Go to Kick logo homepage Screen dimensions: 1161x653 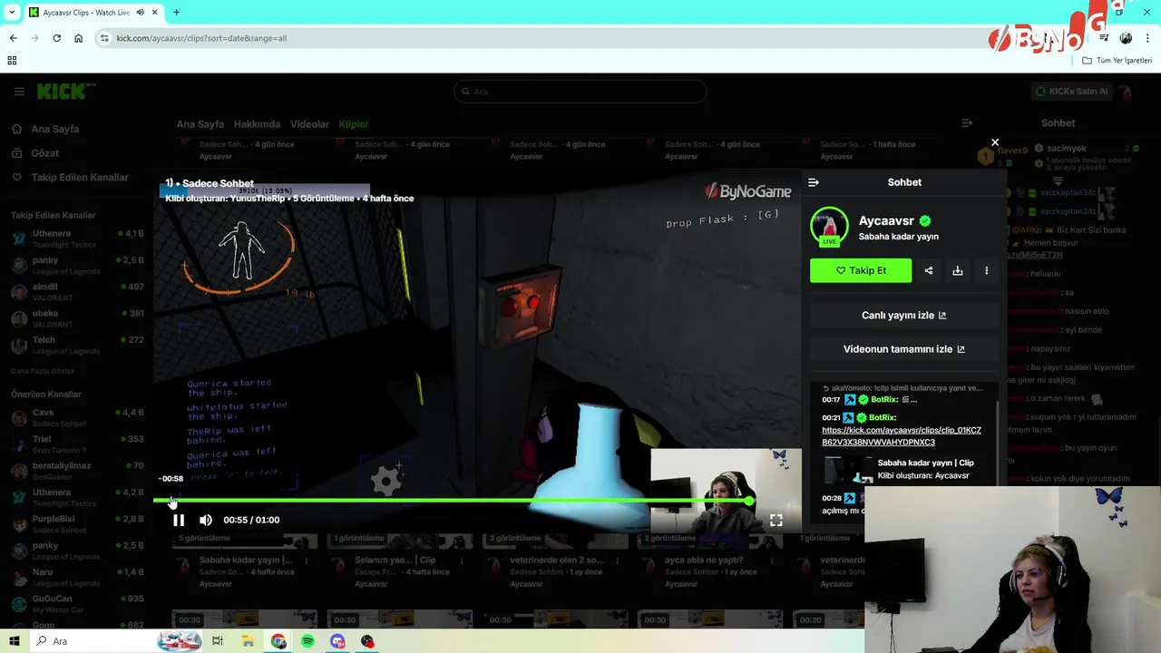(66, 91)
